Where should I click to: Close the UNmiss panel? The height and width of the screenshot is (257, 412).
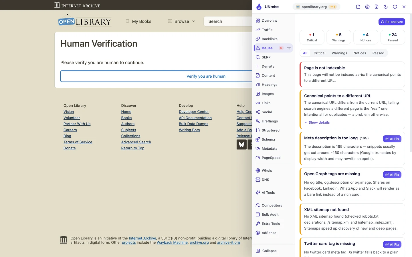(404, 7)
